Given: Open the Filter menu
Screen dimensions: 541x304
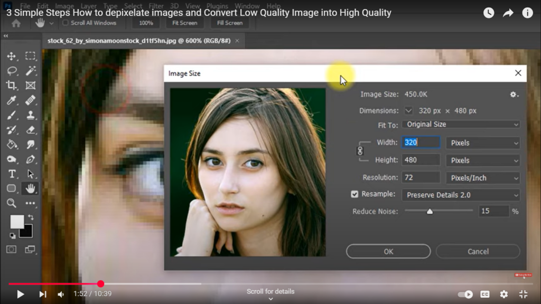Looking at the screenshot, I should [x=156, y=6].
